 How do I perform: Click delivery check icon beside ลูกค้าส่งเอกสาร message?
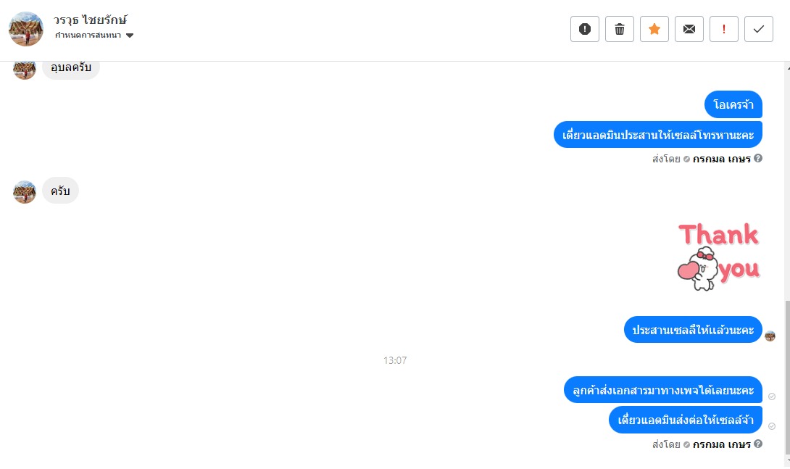[x=771, y=397]
